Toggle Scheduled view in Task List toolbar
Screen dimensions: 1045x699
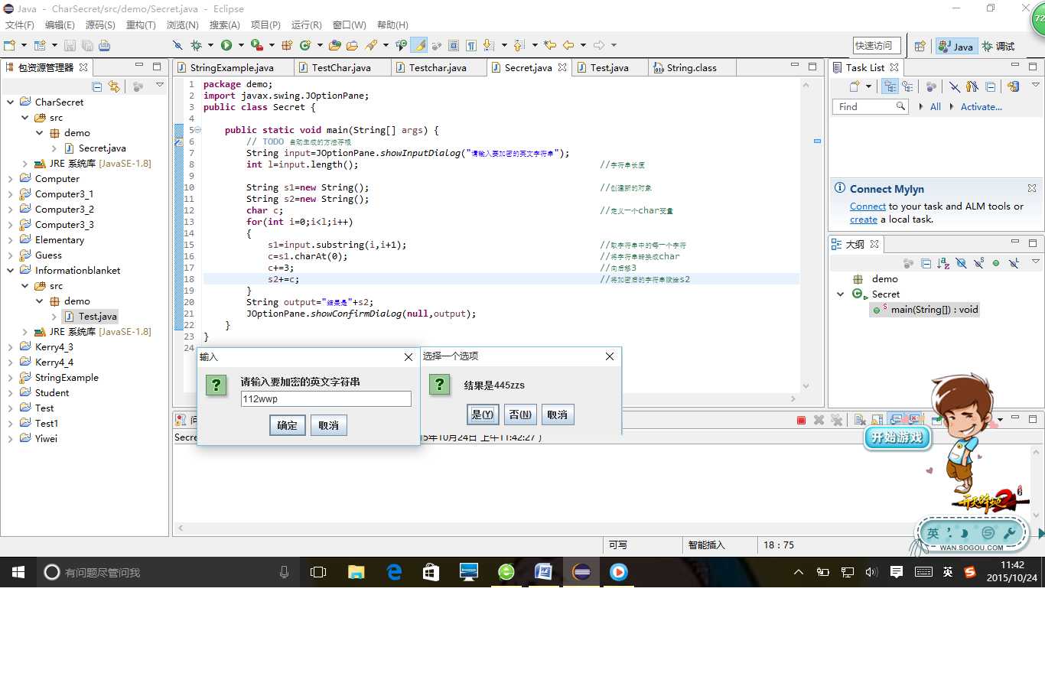coord(907,87)
